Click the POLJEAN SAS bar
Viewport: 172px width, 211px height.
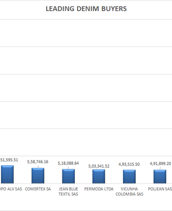click(160, 177)
